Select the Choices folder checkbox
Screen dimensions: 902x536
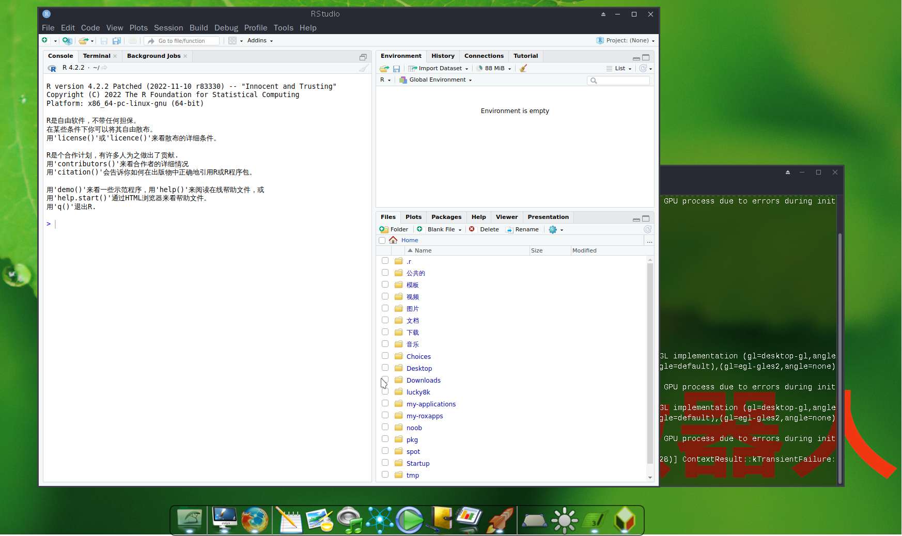[385, 356]
